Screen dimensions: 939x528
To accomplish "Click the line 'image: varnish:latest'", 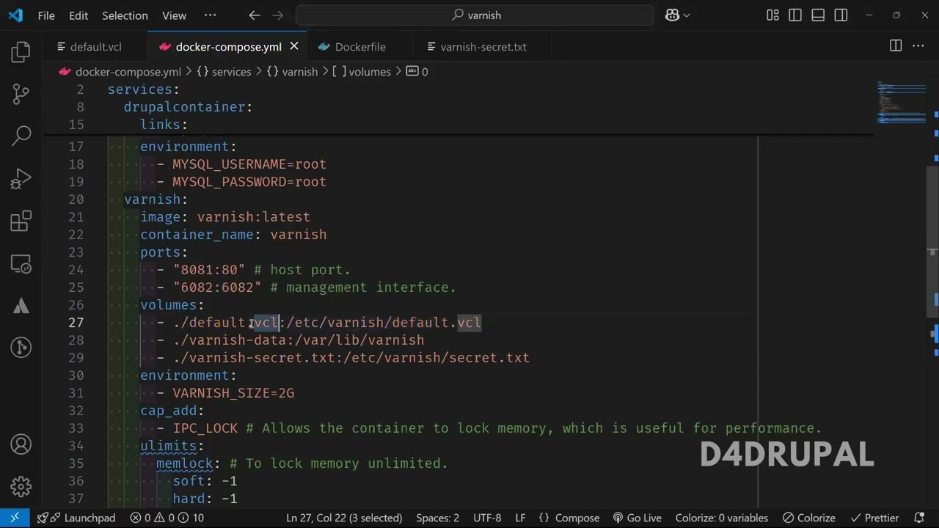I will coord(225,217).
